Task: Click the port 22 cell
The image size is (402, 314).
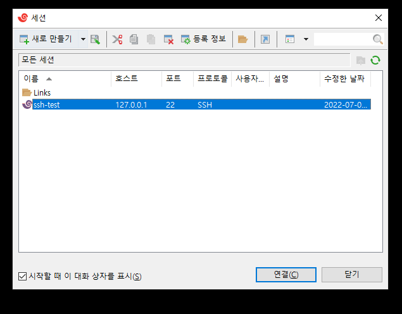Action: [170, 105]
